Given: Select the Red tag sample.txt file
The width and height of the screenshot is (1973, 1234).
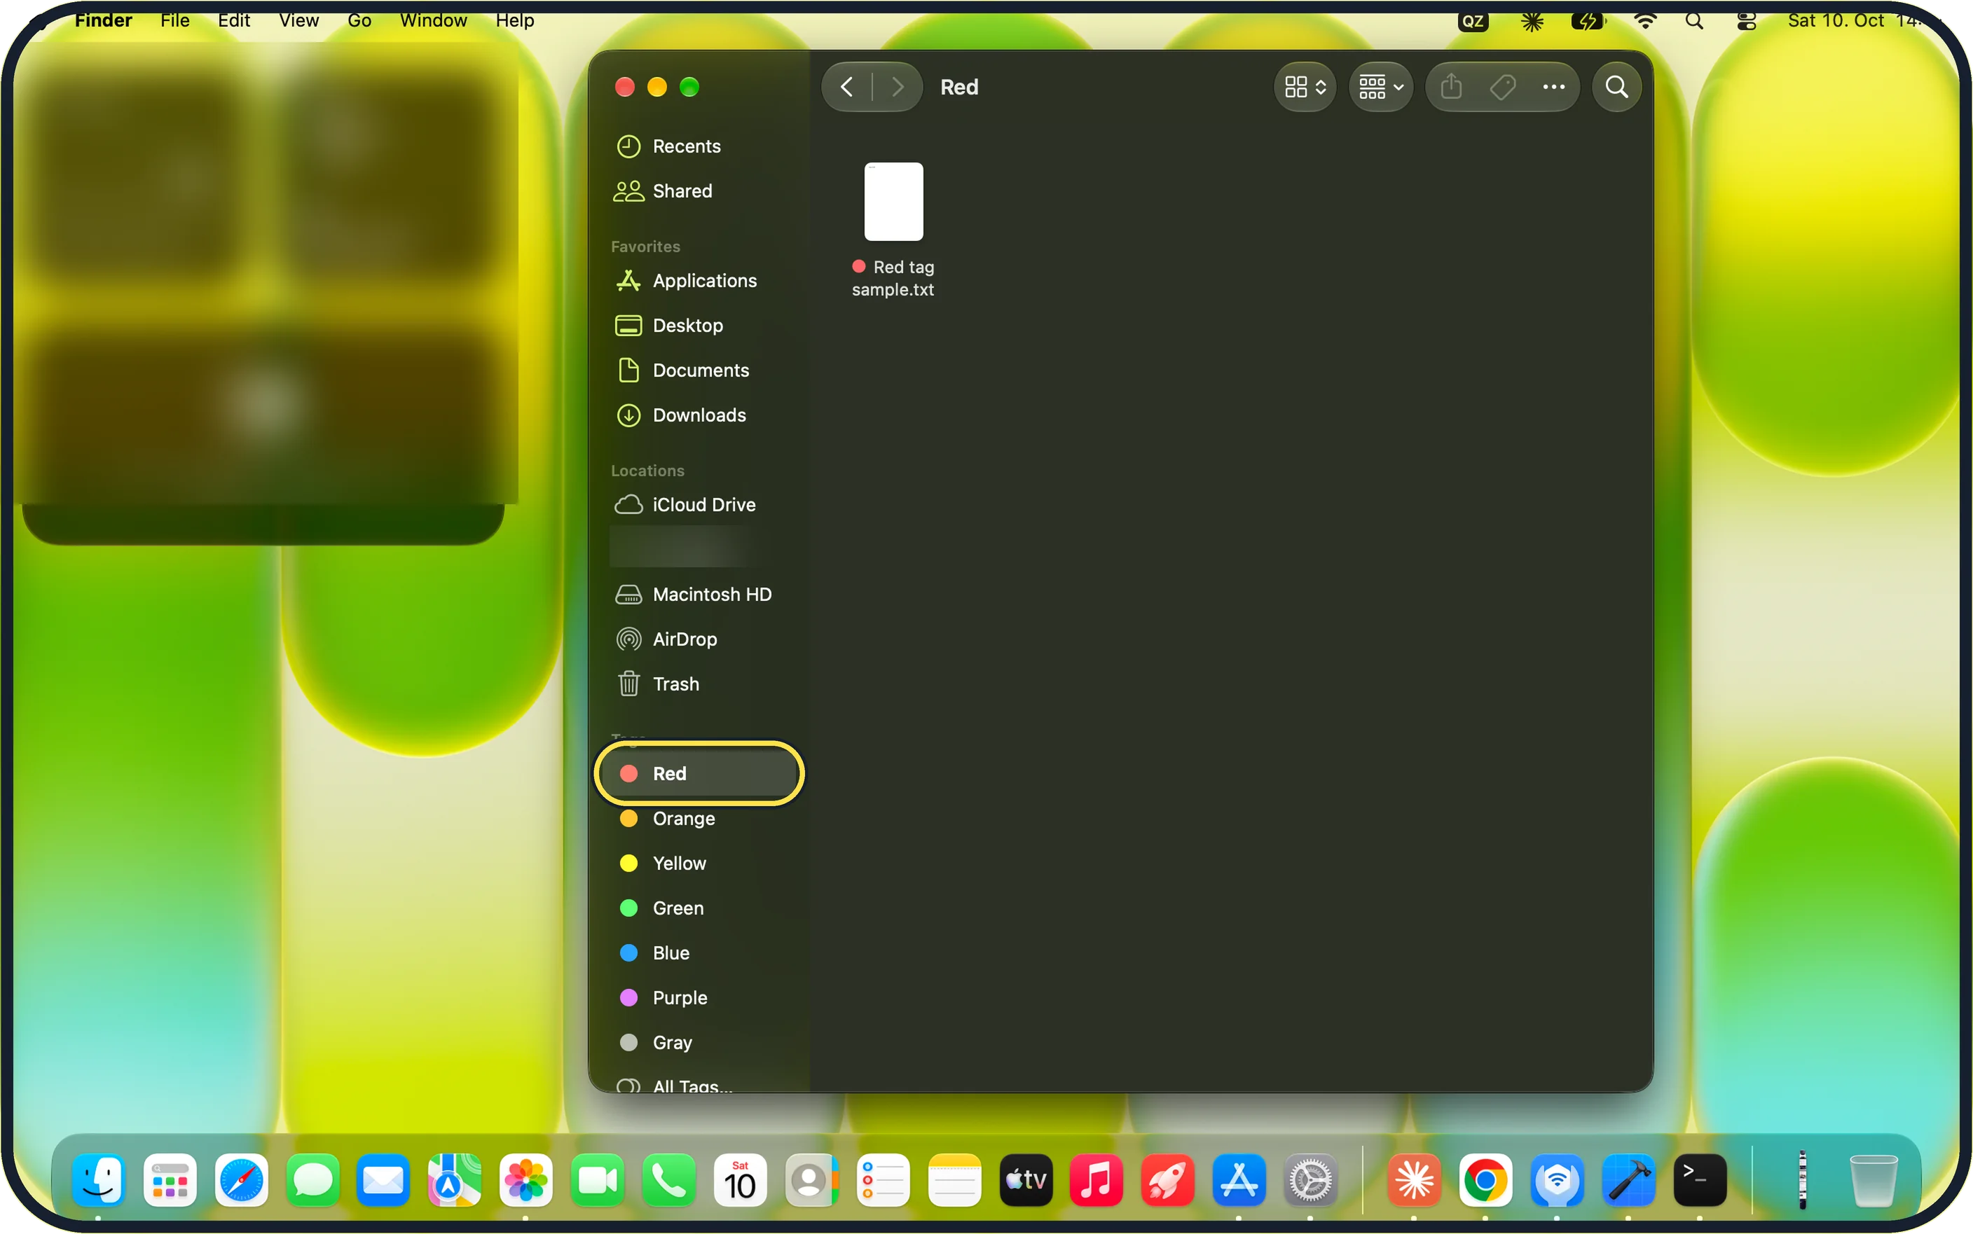Looking at the screenshot, I should point(893,230).
